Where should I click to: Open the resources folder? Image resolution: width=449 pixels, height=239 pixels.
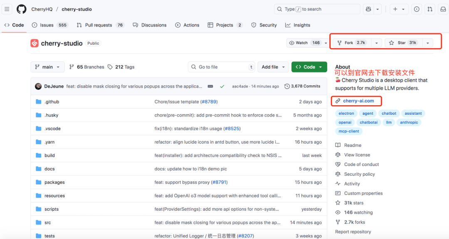[x=54, y=196]
